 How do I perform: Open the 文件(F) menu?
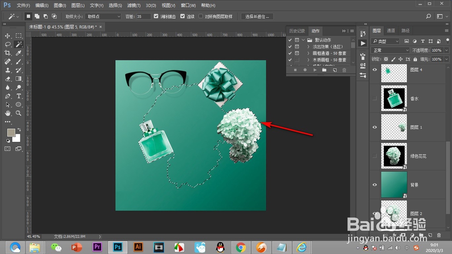click(x=23, y=5)
